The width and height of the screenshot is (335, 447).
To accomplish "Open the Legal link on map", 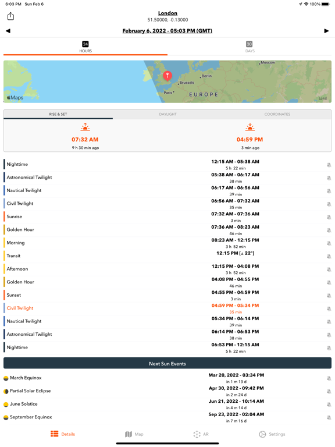I will [323, 98].
